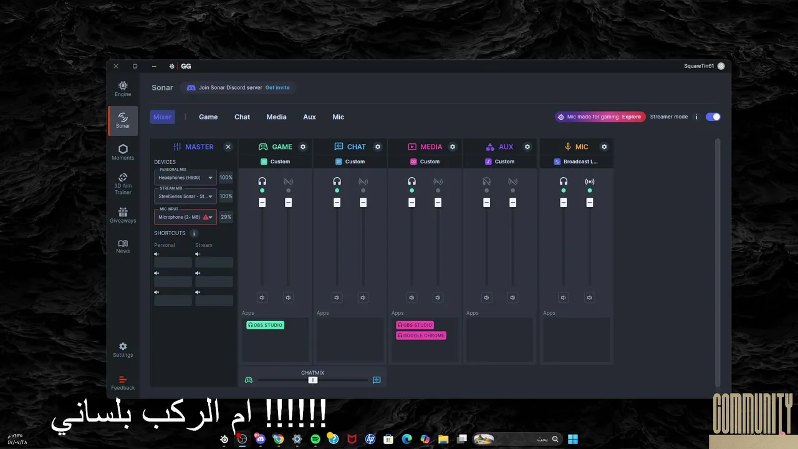Switch to the Mixer tab
The image size is (798, 449).
[162, 117]
